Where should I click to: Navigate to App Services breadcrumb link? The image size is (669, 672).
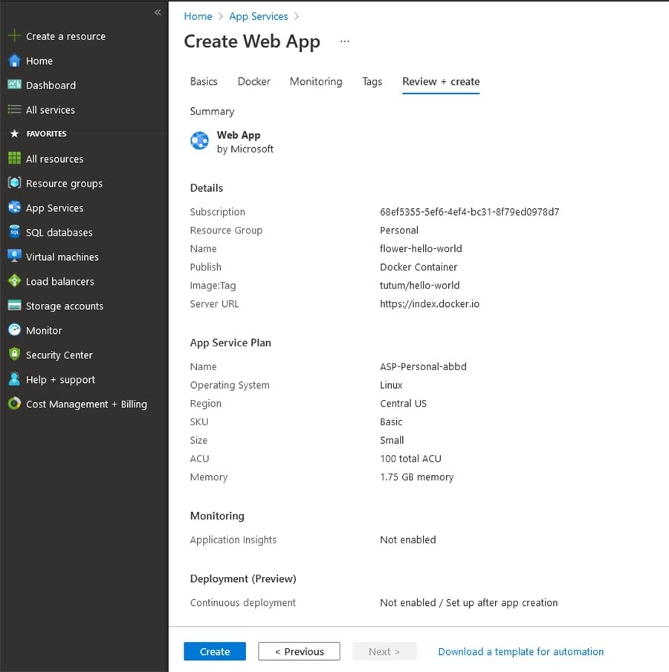click(259, 16)
